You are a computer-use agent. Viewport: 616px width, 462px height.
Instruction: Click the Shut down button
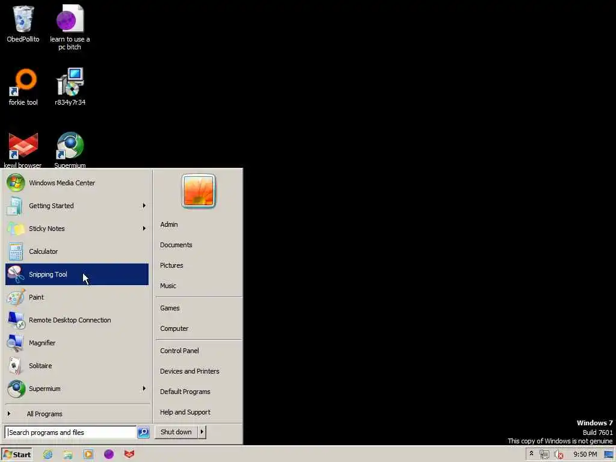[176, 432]
